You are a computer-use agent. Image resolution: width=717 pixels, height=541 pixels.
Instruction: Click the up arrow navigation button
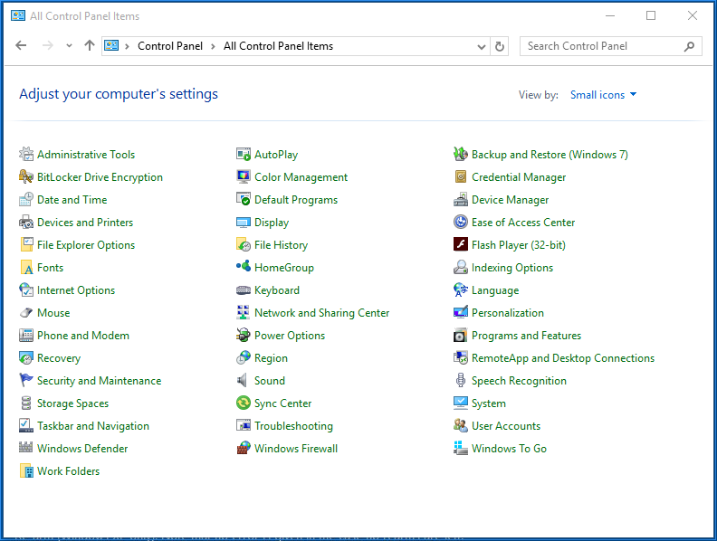point(89,46)
